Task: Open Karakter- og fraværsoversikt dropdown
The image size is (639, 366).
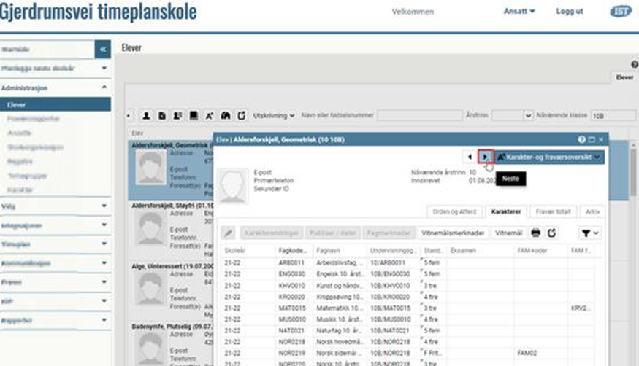Action: click(551, 157)
